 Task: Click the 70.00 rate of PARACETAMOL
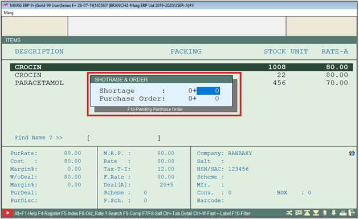click(x=337, y=83)
